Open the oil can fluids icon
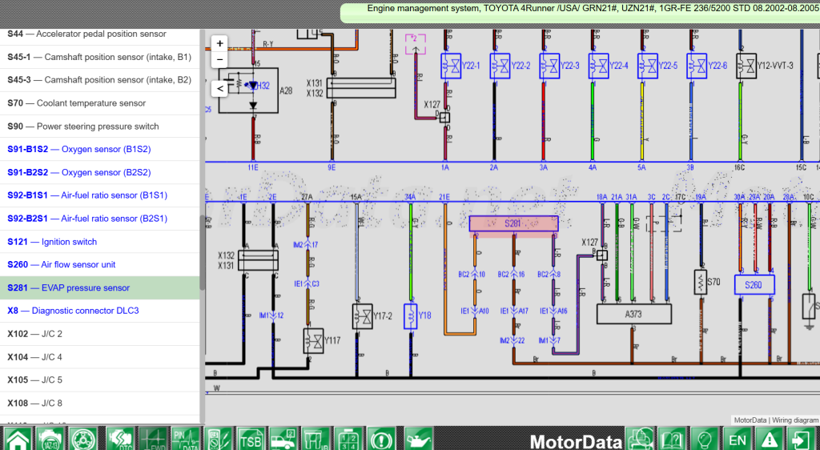This screenshot has height=450, width=820. pos(419,439)
